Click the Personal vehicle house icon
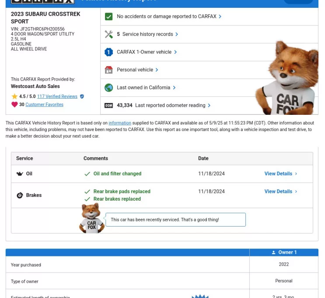Image resolution: width=325 pixels, height=298 pixels. [x=109, y=70]
